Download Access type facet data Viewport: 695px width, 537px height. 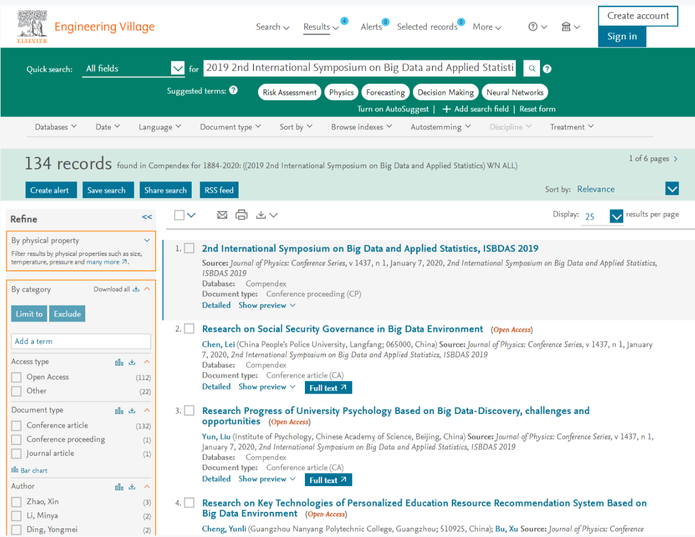[132, 362]
